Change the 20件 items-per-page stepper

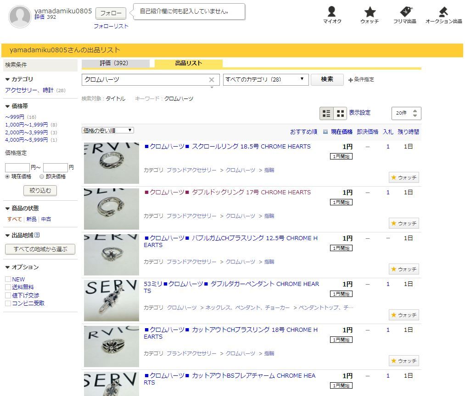coord(415,113)
